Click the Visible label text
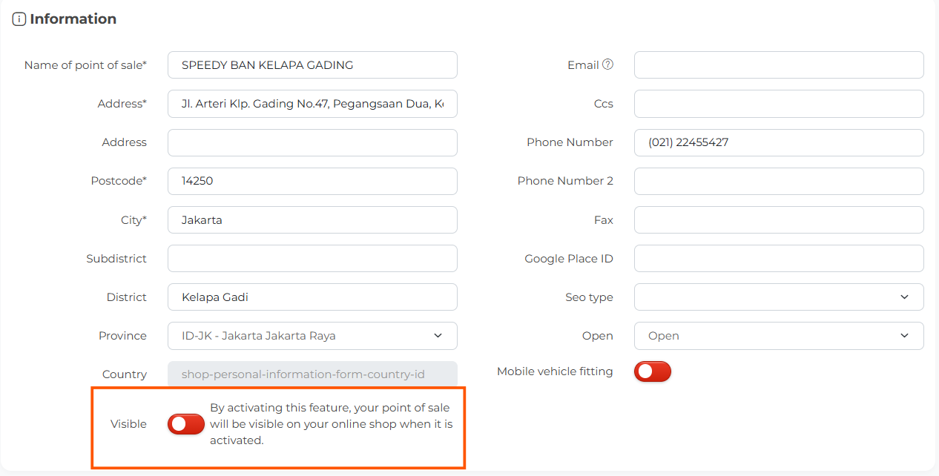The height and width of the screenshot is (476, 939). pos(128,424)
